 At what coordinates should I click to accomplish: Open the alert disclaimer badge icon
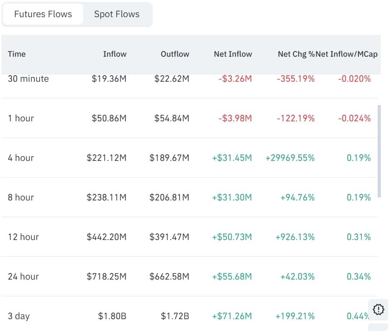point(378,310)
